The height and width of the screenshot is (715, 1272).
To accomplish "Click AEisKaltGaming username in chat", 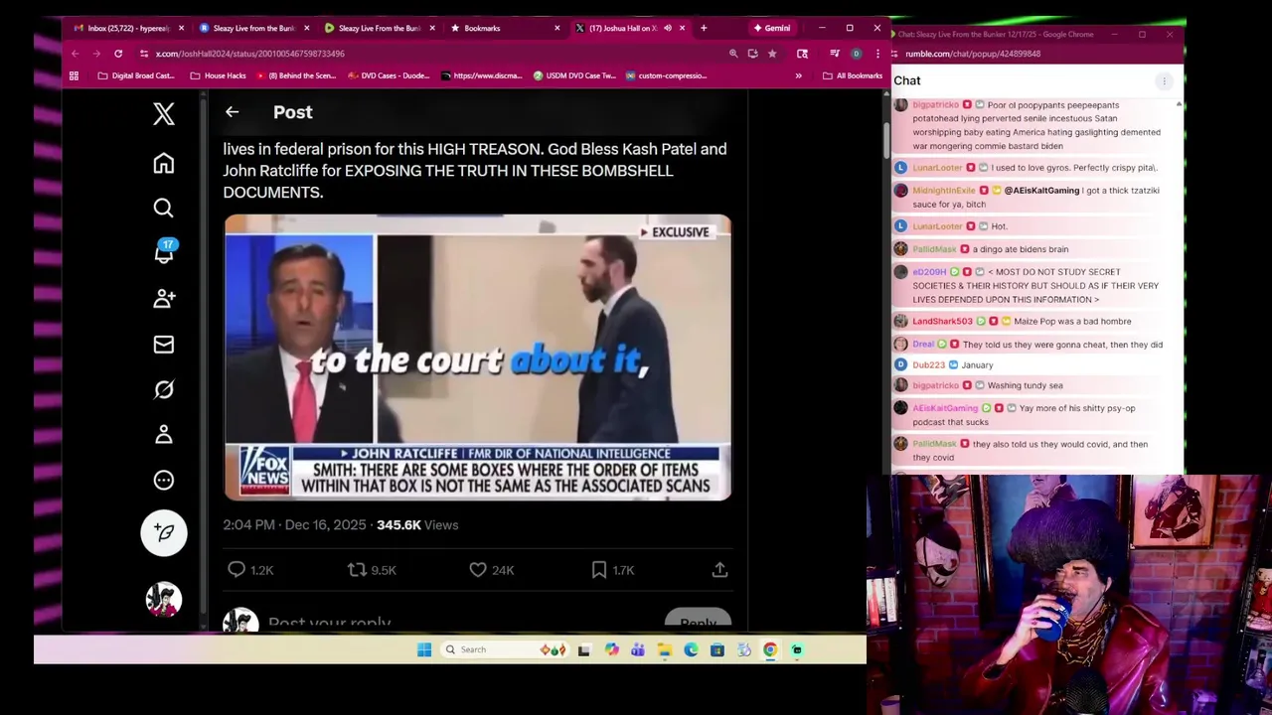I will [945, 408].
